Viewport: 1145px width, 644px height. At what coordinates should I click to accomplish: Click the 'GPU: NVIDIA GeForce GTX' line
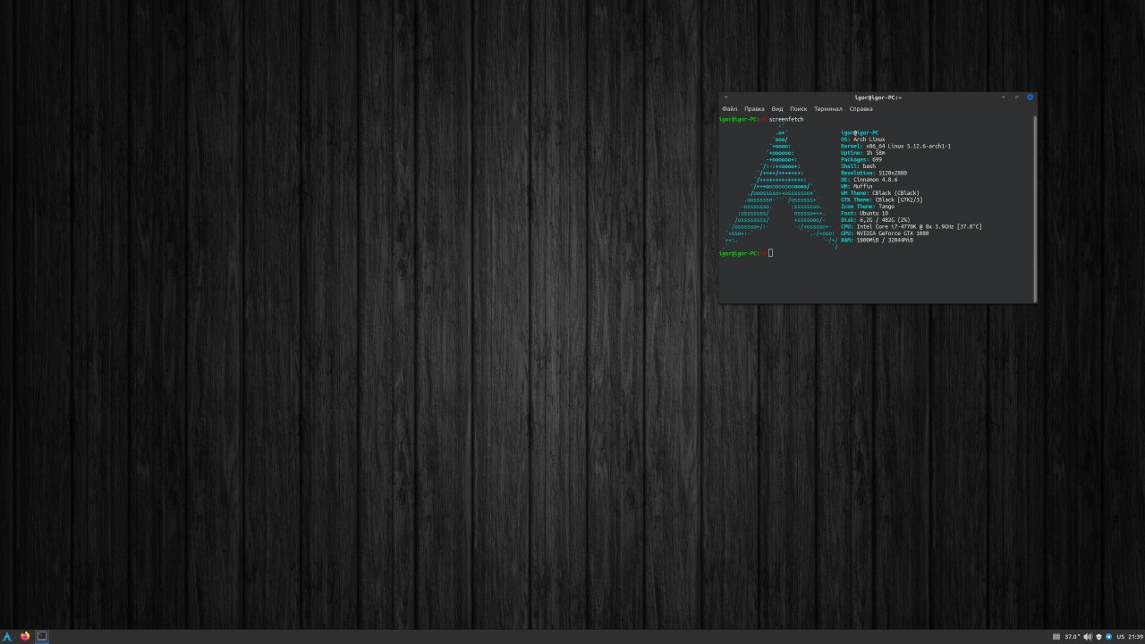pyautogui.click(x=885, y=233)
